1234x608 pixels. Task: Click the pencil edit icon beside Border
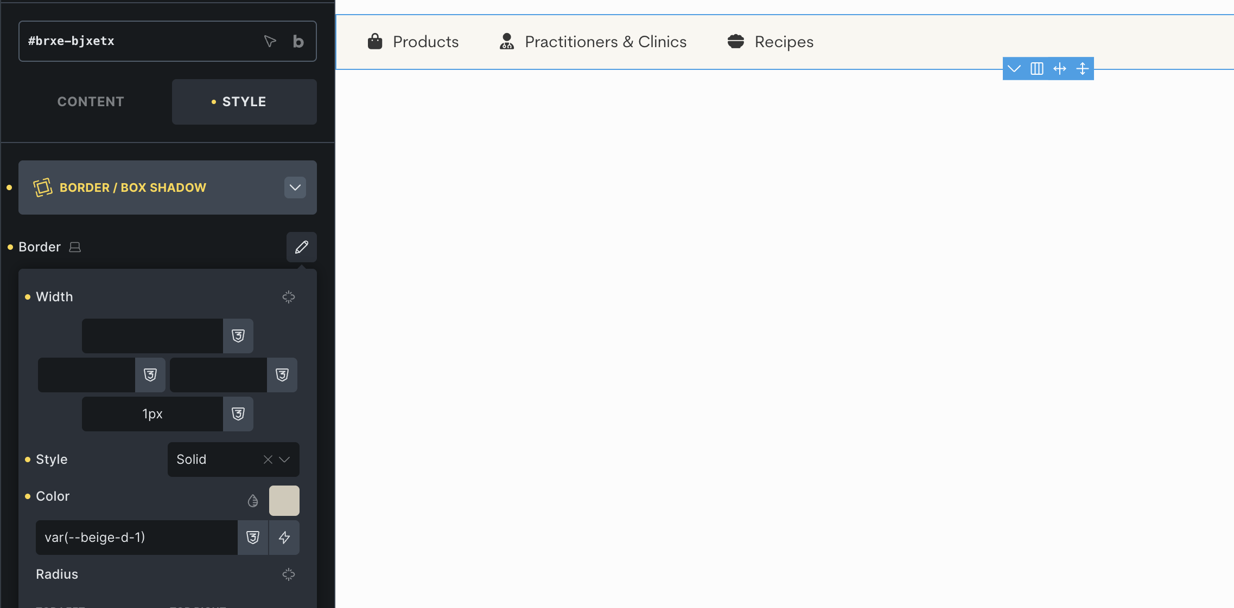(301, 247)
